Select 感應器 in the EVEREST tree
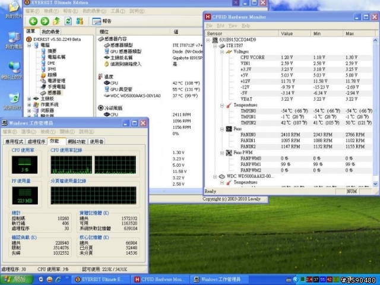 [54, 93]
